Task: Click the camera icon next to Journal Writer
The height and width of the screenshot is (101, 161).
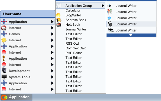Action: (x=109, y=6)
